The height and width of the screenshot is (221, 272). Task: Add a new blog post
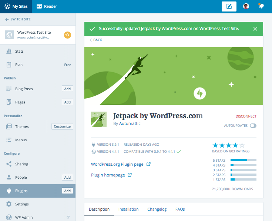(x=67, y=89)
